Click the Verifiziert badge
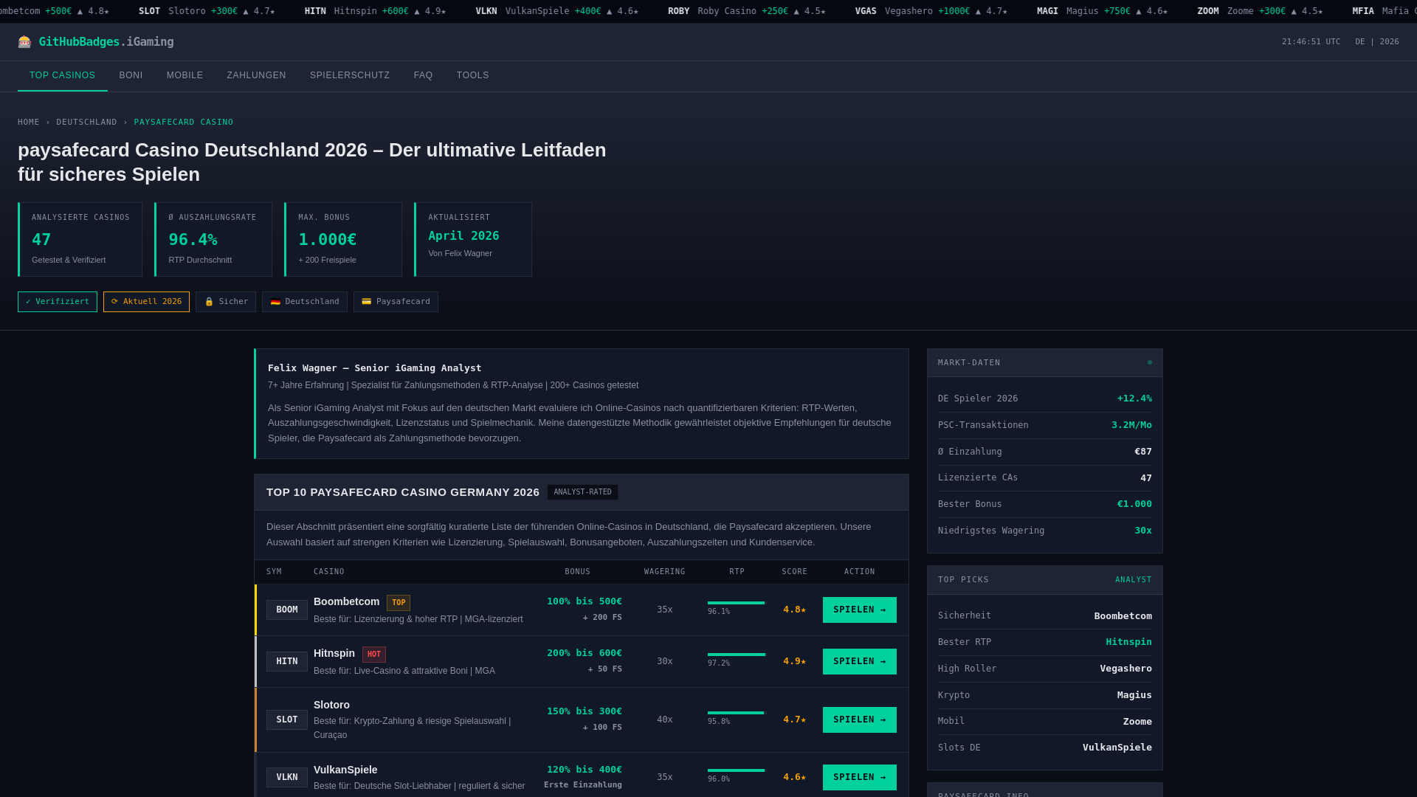This screenshot has width=1417, height=797. click(58, 302)
